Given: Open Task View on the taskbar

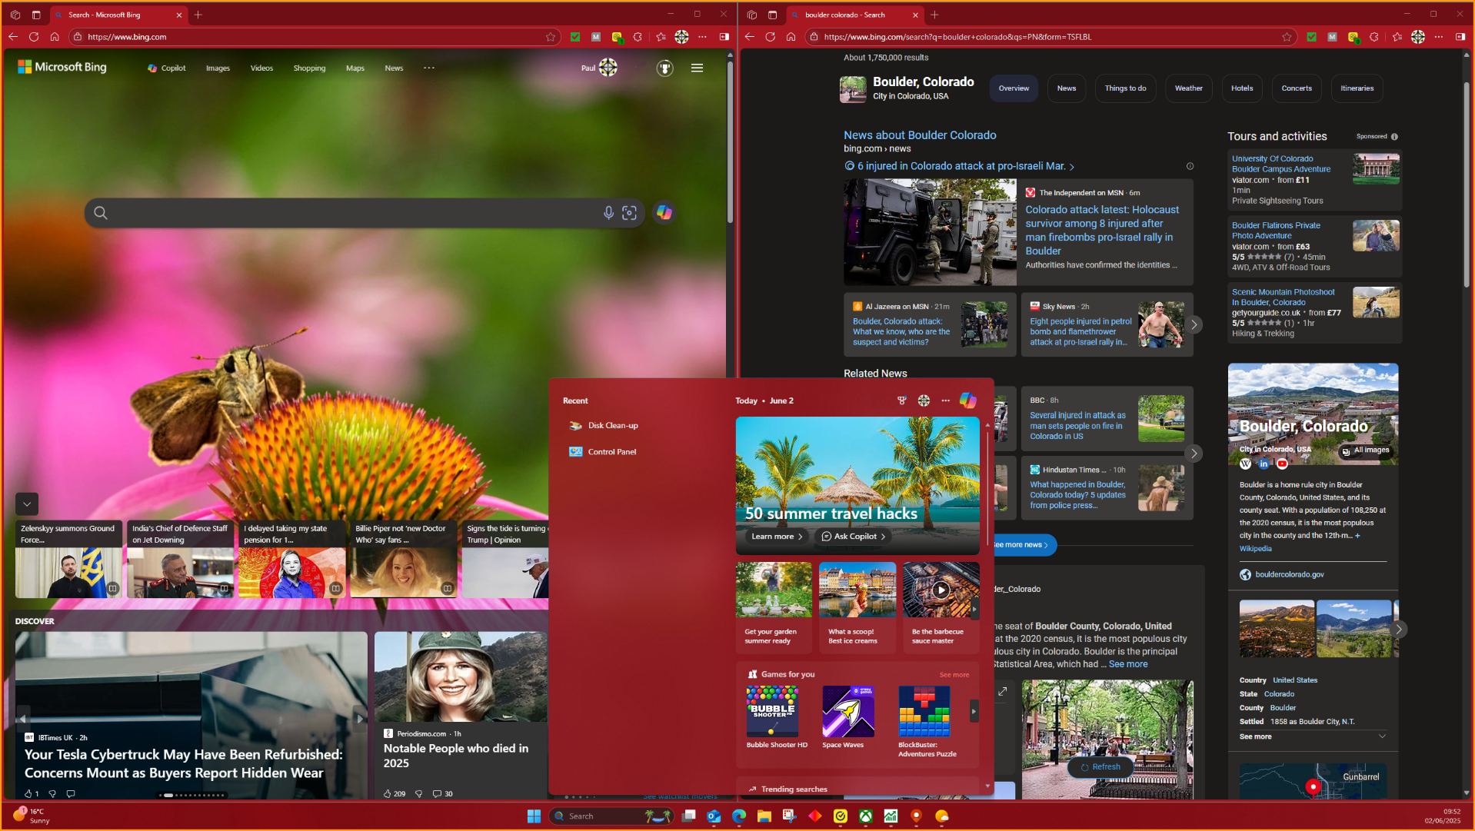Looking at the screenshot, I should click(689, 816).
